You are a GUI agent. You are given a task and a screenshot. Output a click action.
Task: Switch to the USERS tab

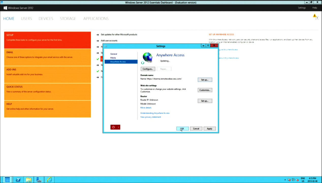click(x=26, y=19)
